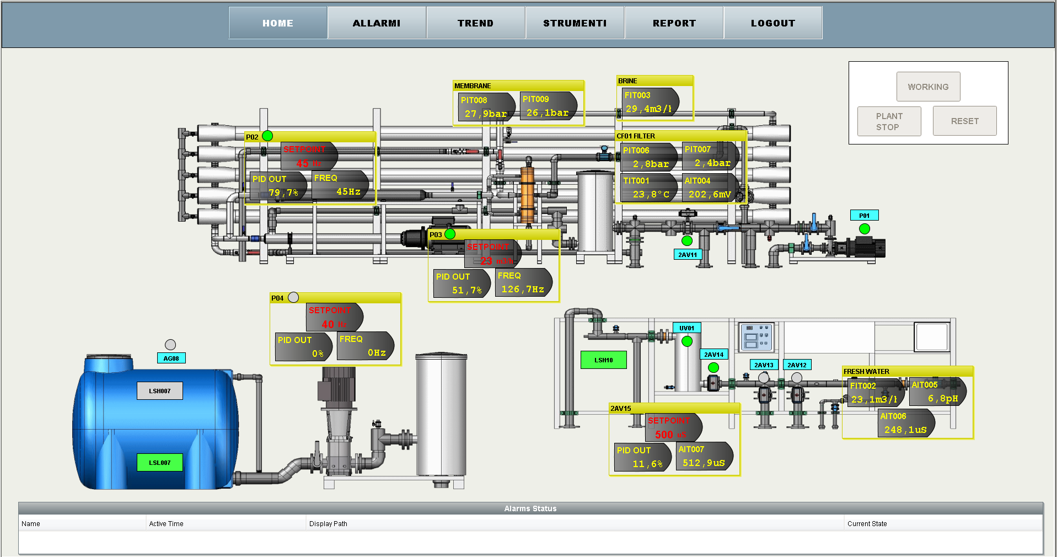
Task: Click the 2AV11 valve green indicator
Action: pyautogui.click(x=687, y=240)
